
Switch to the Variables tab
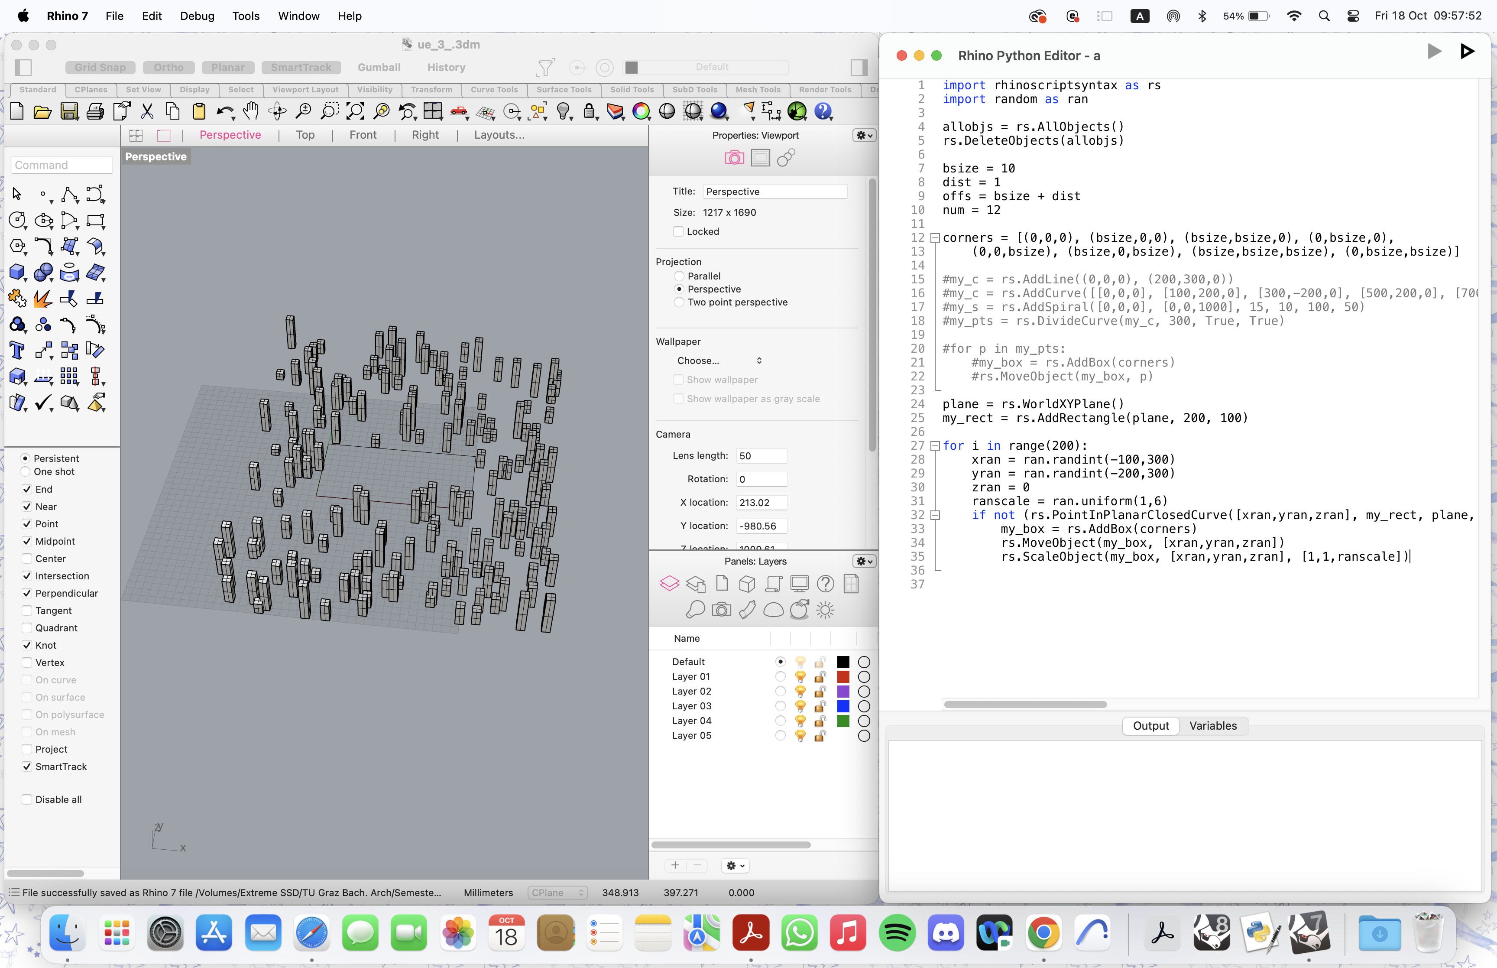(1212, 726)
